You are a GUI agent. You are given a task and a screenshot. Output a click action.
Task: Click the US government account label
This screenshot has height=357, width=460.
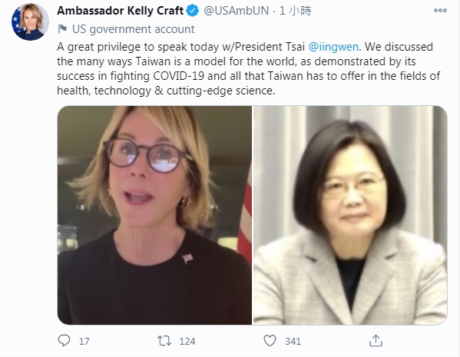click(x=133, y=29)
